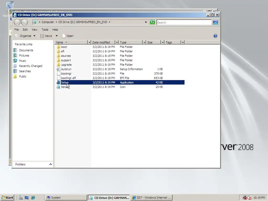268x201 pixels.
Task: Click the 10:19 PM system clock
Action: pos(259,198)
